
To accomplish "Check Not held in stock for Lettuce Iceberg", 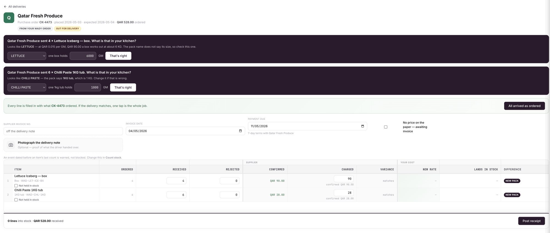I will [16, 186].
